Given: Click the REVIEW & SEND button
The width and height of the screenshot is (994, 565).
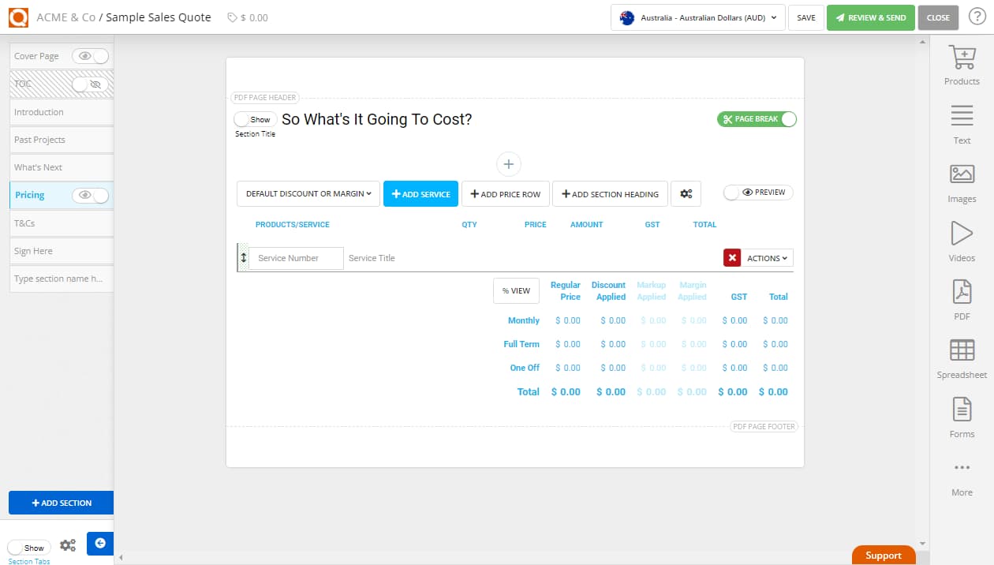Looking at the screenshot, I should 870,17.
